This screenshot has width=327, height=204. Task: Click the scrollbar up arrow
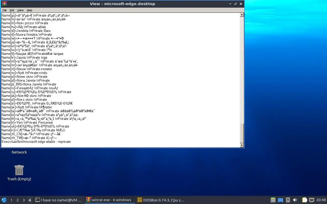pos(242,15)
